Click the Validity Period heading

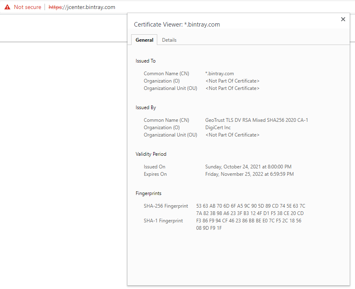151,154
